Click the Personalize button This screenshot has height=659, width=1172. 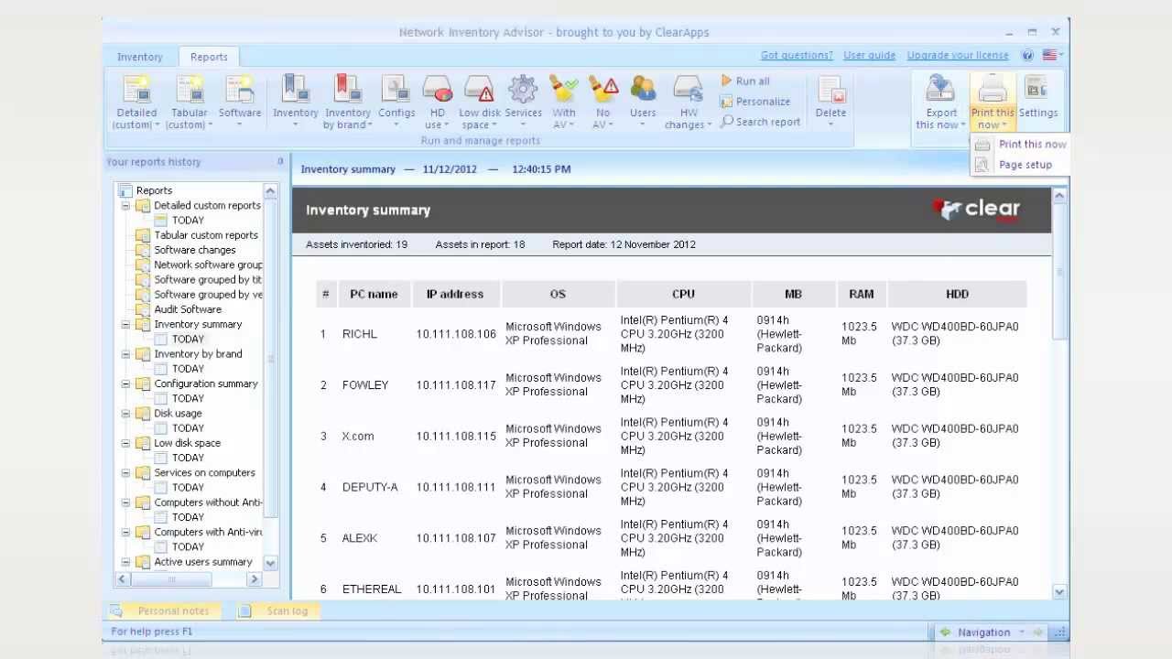click(755, 102)
